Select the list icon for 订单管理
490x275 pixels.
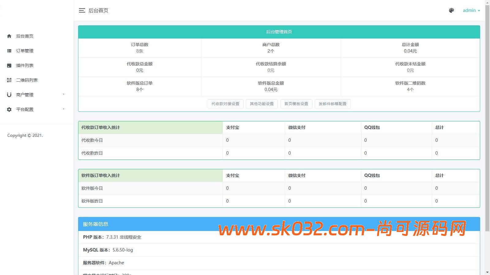point(9,50)
